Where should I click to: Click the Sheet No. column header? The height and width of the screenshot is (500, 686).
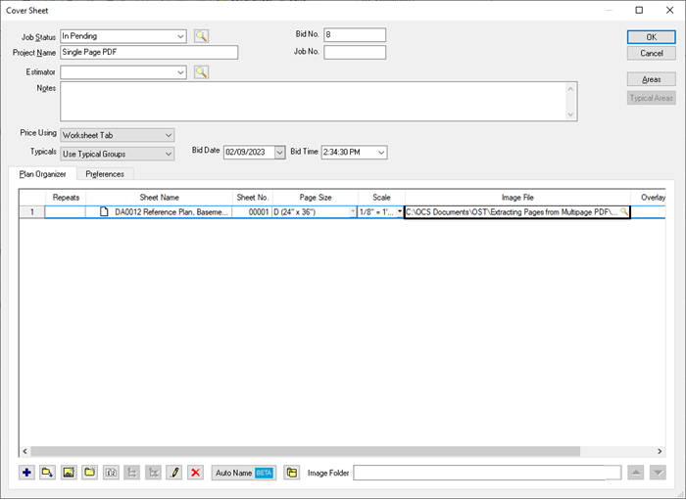coord(253,198)
